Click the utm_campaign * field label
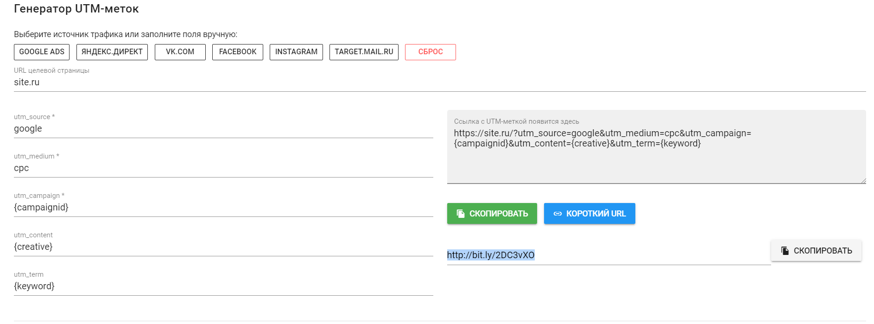This screenshot has height=324, width=874. click(x=39, y=196)
